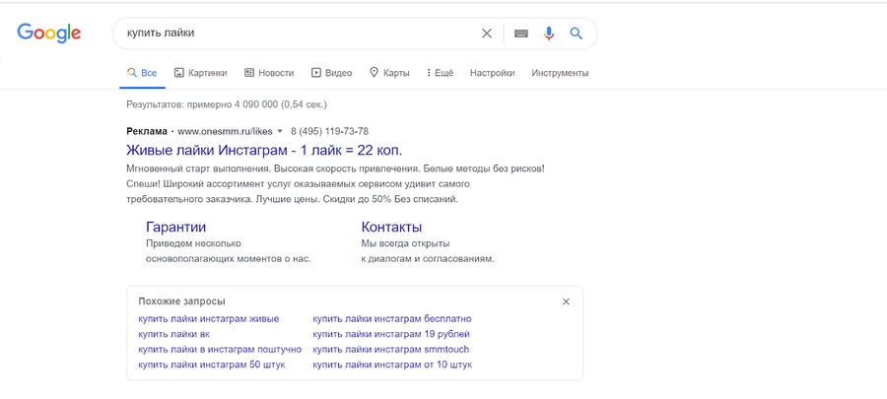Start voice search with the microphone icon

549,33
